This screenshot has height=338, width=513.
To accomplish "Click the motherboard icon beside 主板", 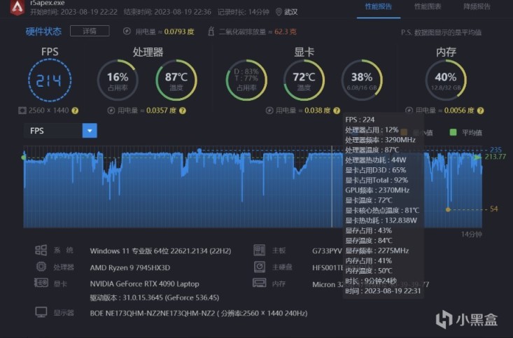I will tap(260, 251).
